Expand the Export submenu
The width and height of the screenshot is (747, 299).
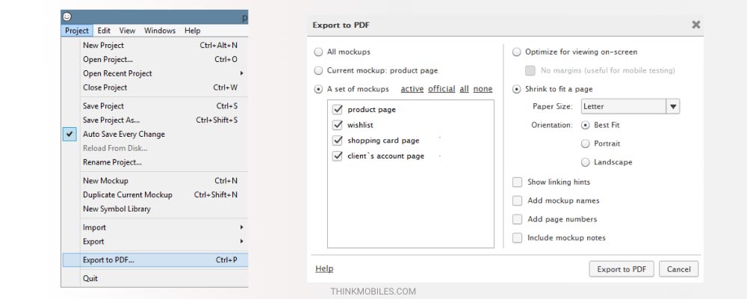[x=155, y=241]
